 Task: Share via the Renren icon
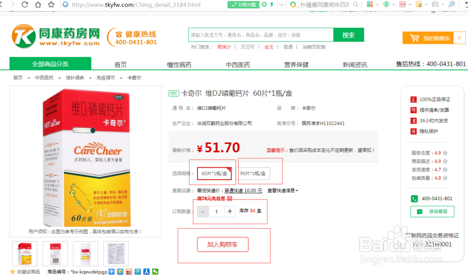[146, 271]
